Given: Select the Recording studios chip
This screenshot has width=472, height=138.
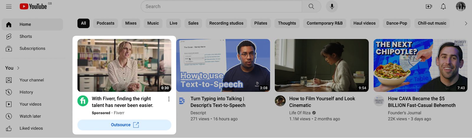Looking at the screenshot, I should pos(226,23).
